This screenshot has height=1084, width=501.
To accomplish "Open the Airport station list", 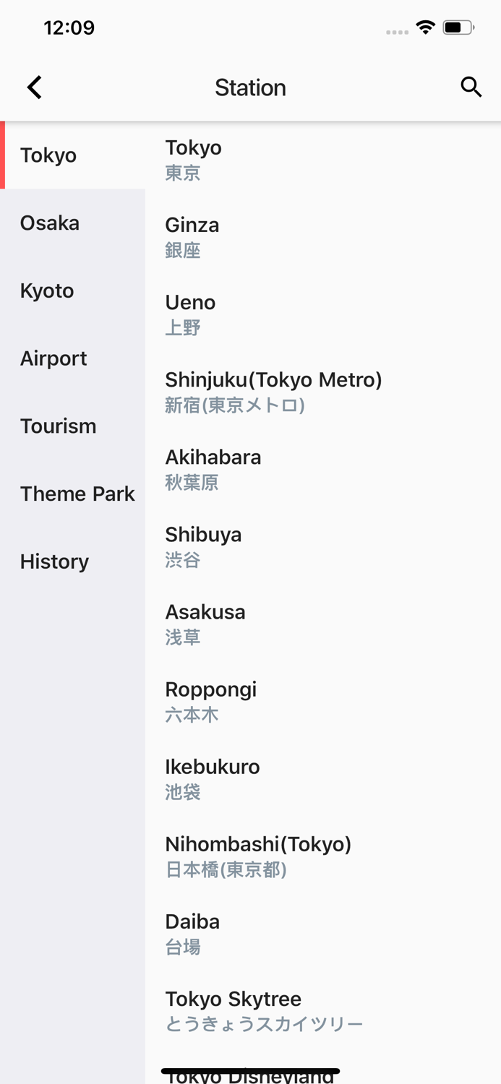I will (x=53, y=358).
